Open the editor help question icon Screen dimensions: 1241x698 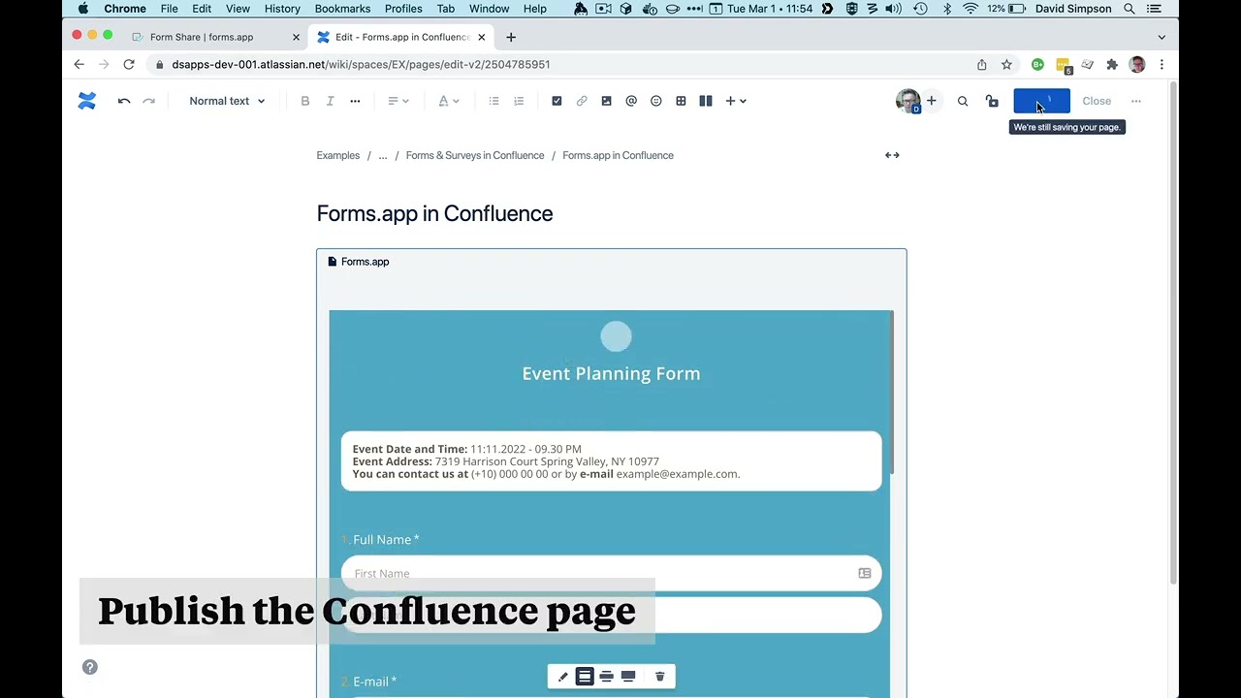pyautogui.click(x=90, y=667)
